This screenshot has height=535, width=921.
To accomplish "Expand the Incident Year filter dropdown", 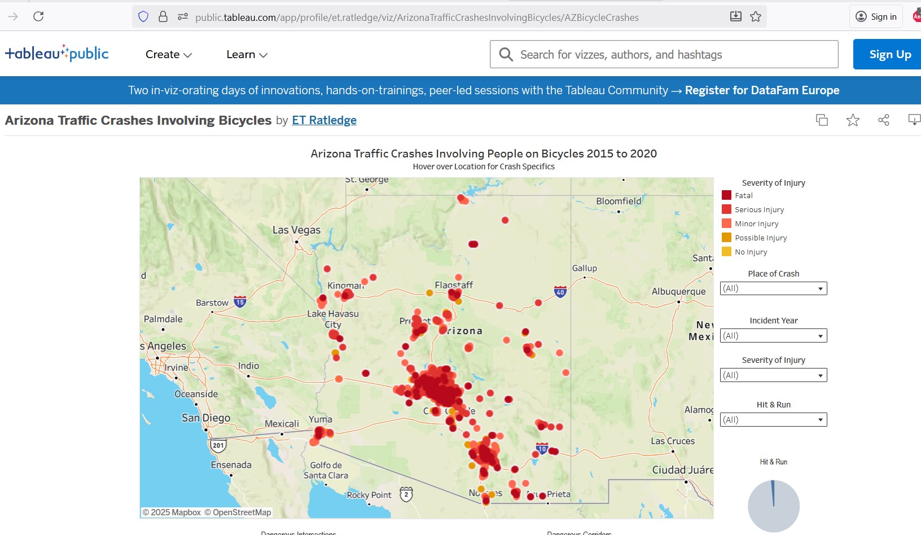I will (773, 336).
